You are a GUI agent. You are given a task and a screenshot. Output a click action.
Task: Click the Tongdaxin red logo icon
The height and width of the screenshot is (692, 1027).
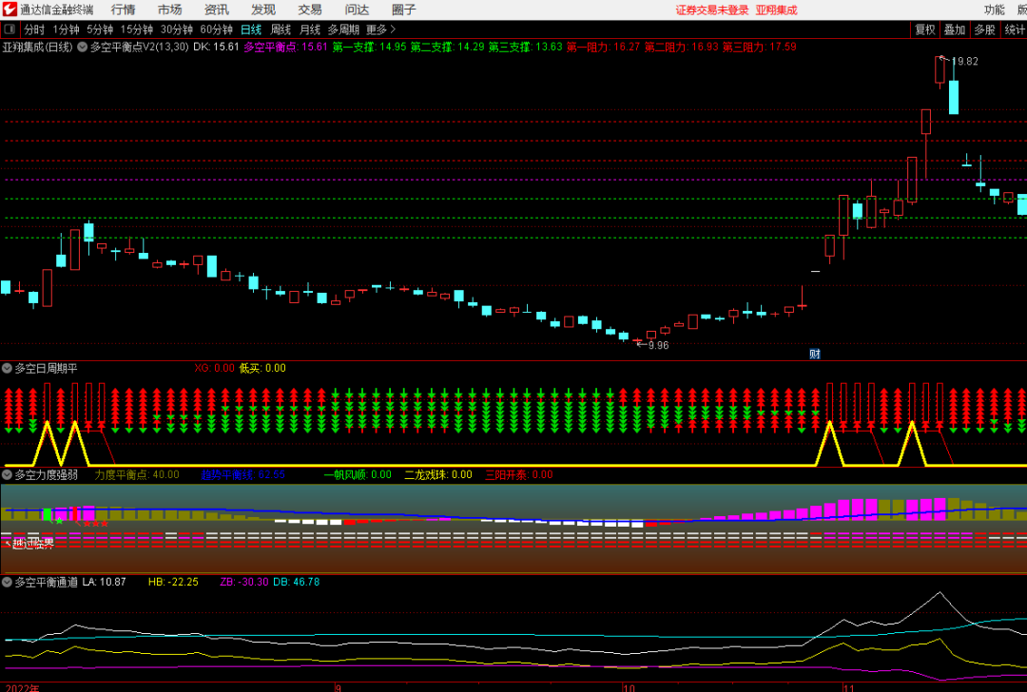tap(10, 10)
